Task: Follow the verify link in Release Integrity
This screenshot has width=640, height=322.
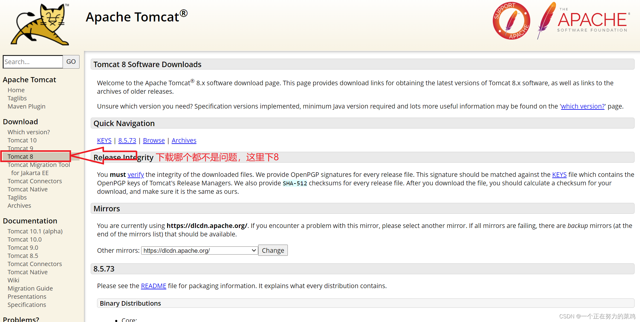Action: 136,175
